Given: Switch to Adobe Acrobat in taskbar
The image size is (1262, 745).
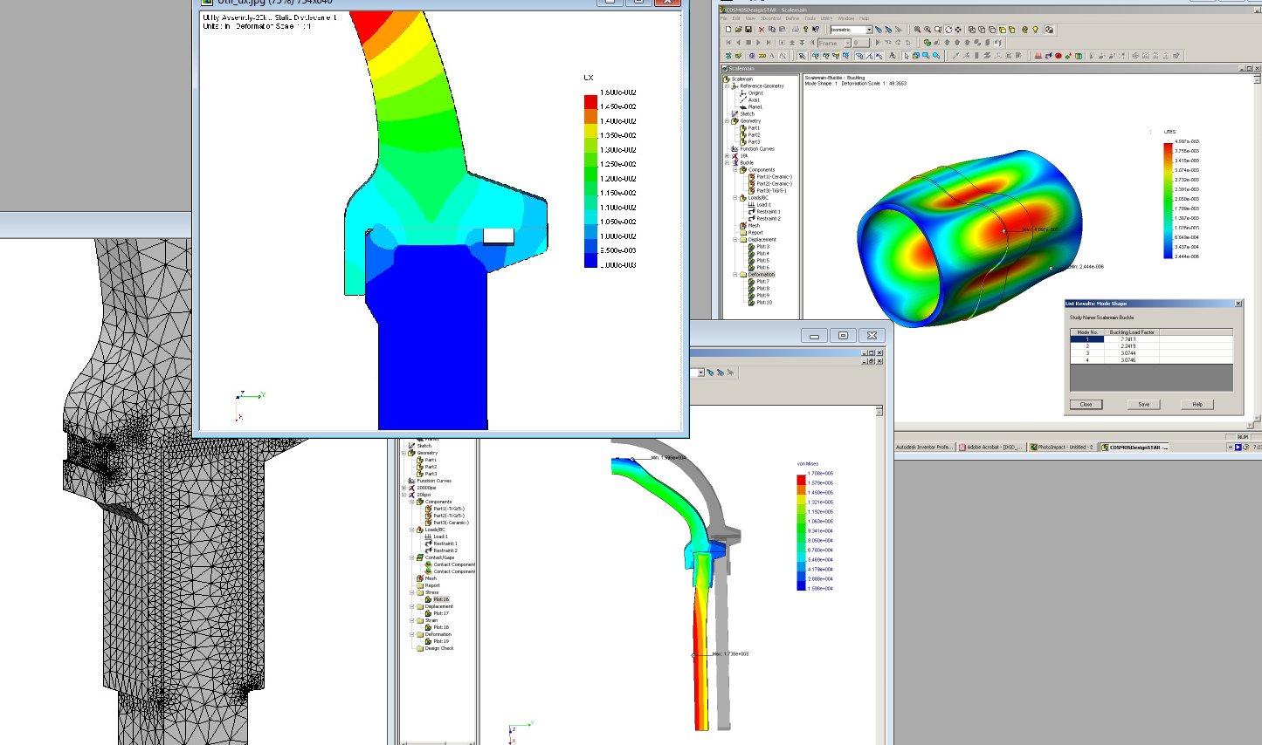Looking at the screenshot, I should coord(990,447).
